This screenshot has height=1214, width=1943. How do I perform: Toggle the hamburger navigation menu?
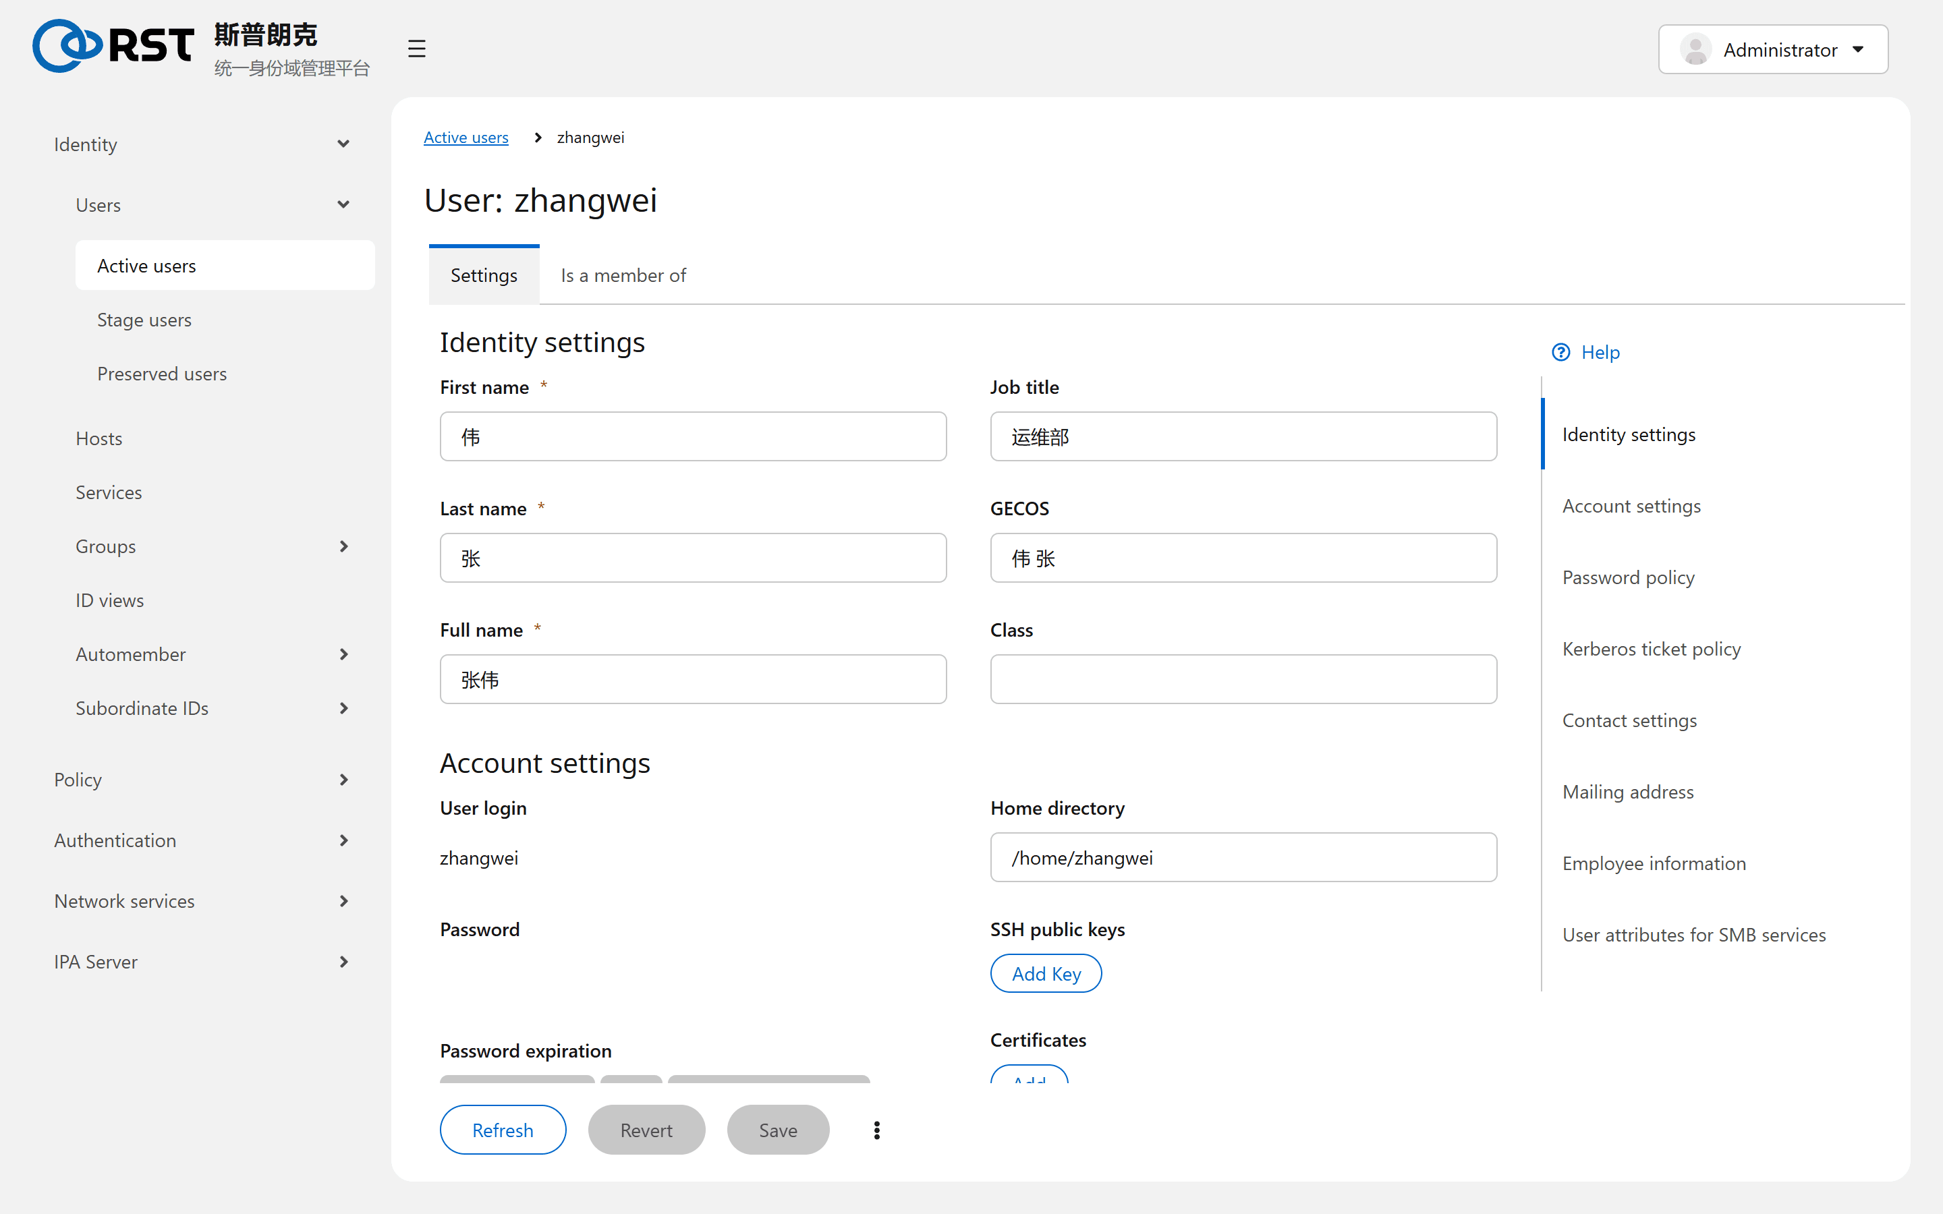point(416,49)
